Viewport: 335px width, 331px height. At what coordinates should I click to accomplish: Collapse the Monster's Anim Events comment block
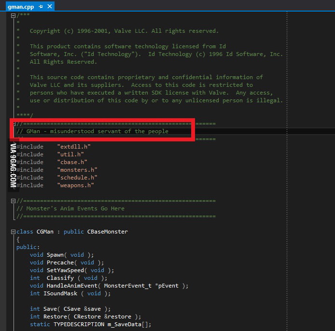coord(13,201)
